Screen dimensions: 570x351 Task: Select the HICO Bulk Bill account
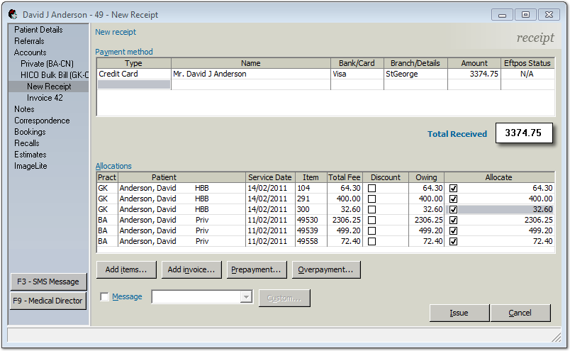pos(55,75)
